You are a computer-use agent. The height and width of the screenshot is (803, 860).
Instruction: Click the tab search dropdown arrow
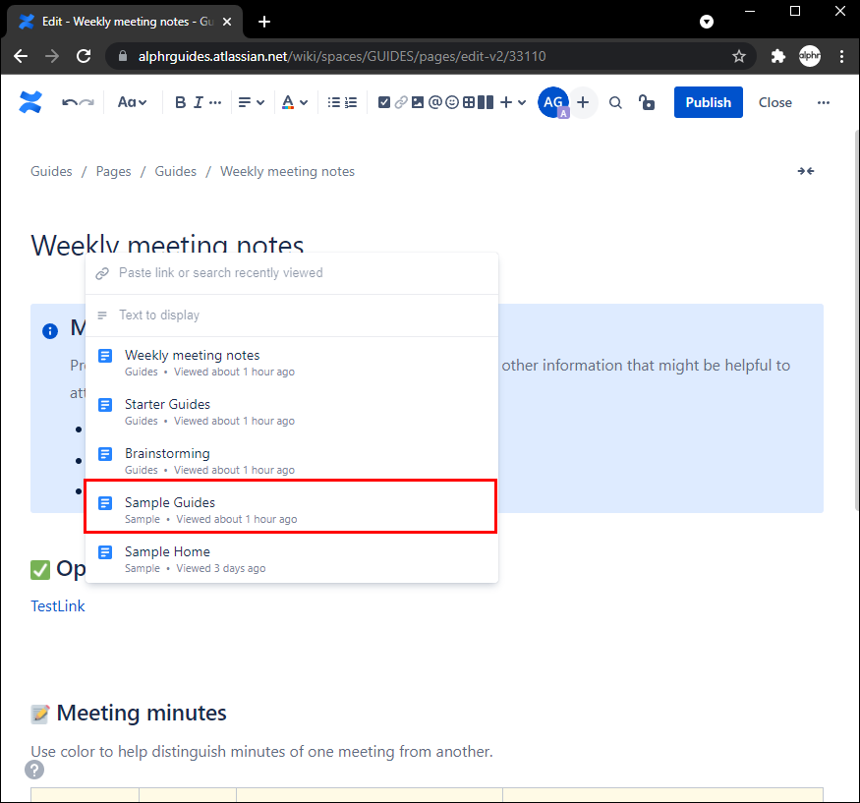click(707, 22)
